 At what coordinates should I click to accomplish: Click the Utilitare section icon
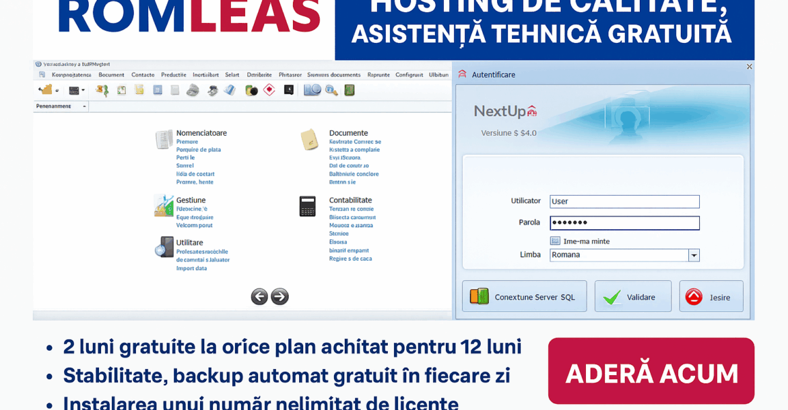[164, 247]
